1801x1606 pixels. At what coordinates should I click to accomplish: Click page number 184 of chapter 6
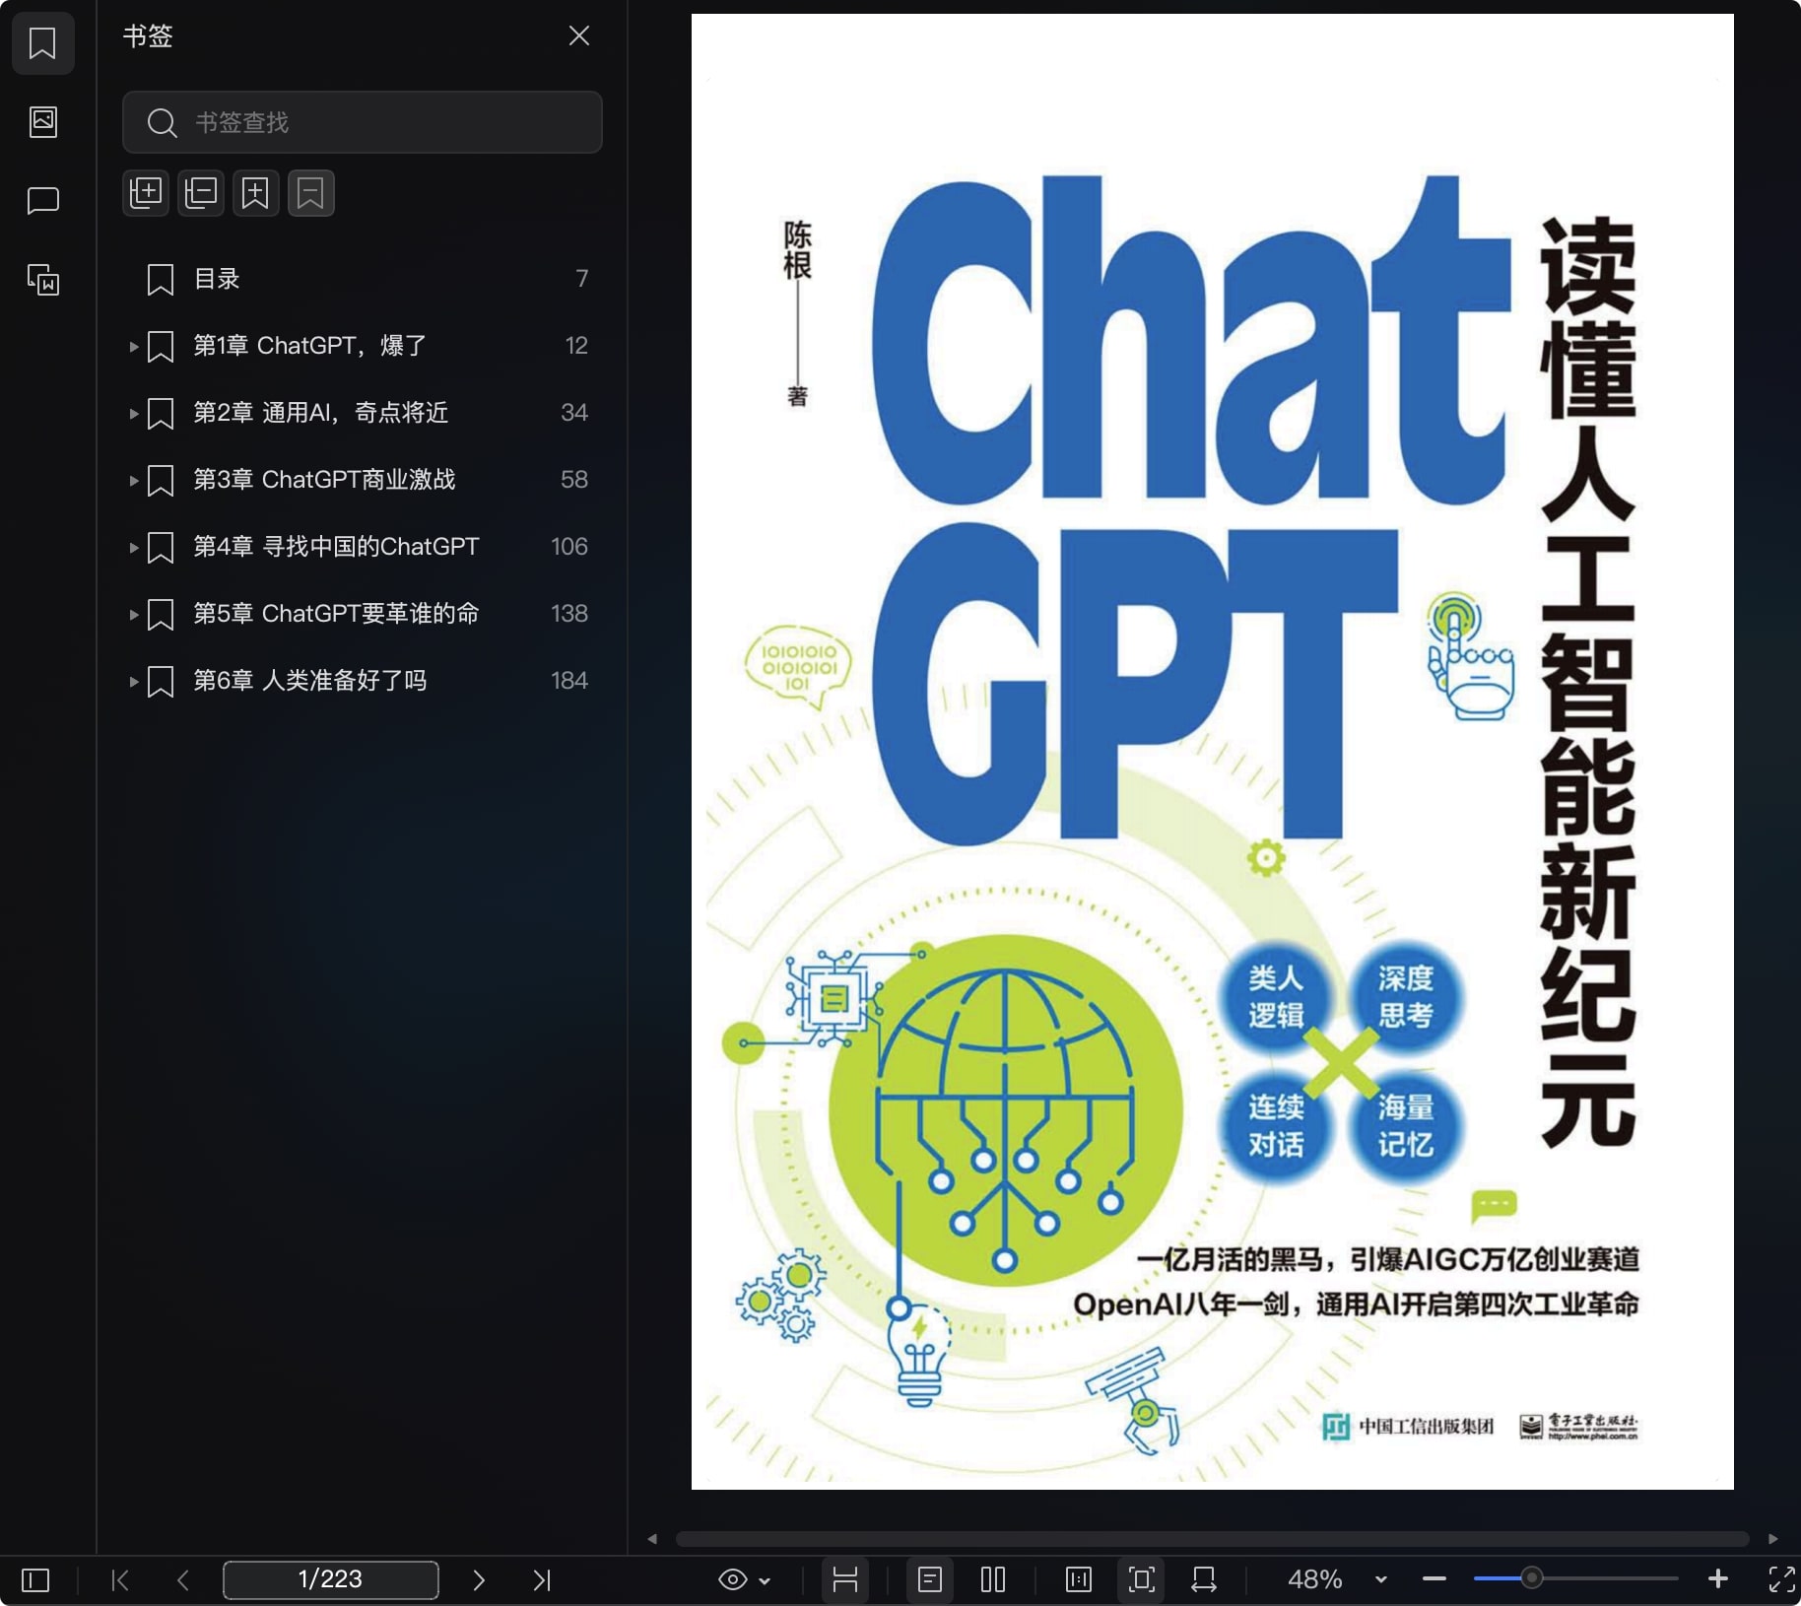[568, 681]
